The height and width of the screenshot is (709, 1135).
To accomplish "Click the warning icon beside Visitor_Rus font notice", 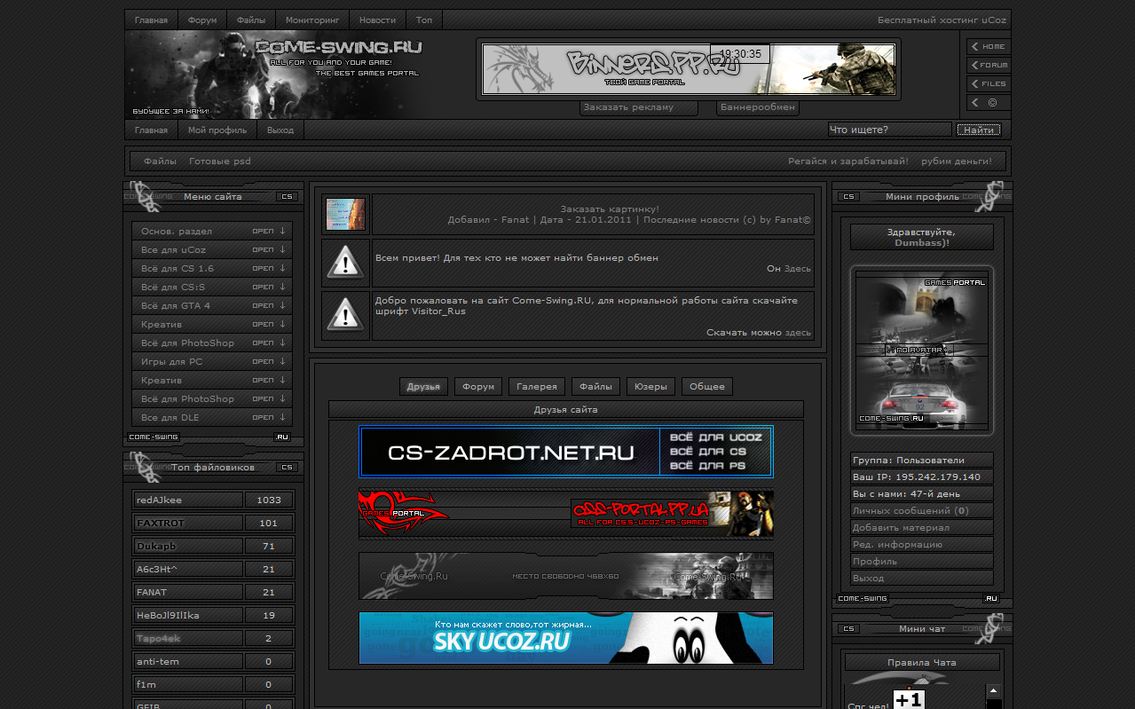I will coord(345,315).
